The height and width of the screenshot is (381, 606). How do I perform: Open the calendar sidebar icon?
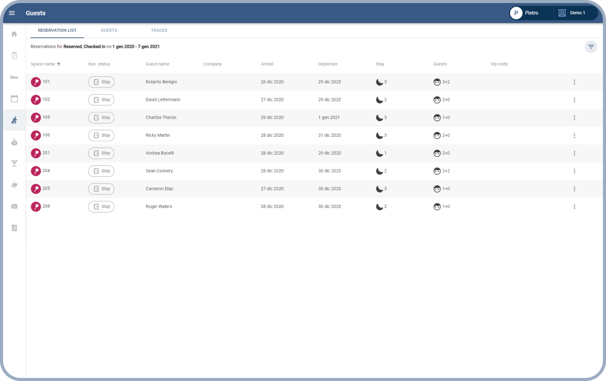pyautogui.click(x=14, y=98)
